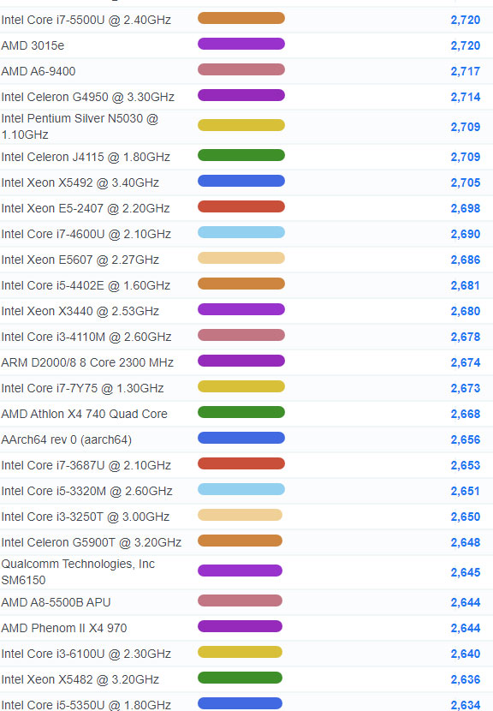Click the orange bar for Intel Core i7-5500U

pos(241,18)
